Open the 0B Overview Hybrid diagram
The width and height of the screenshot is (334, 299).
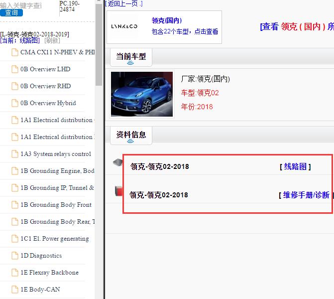click(x=48, y=103)
